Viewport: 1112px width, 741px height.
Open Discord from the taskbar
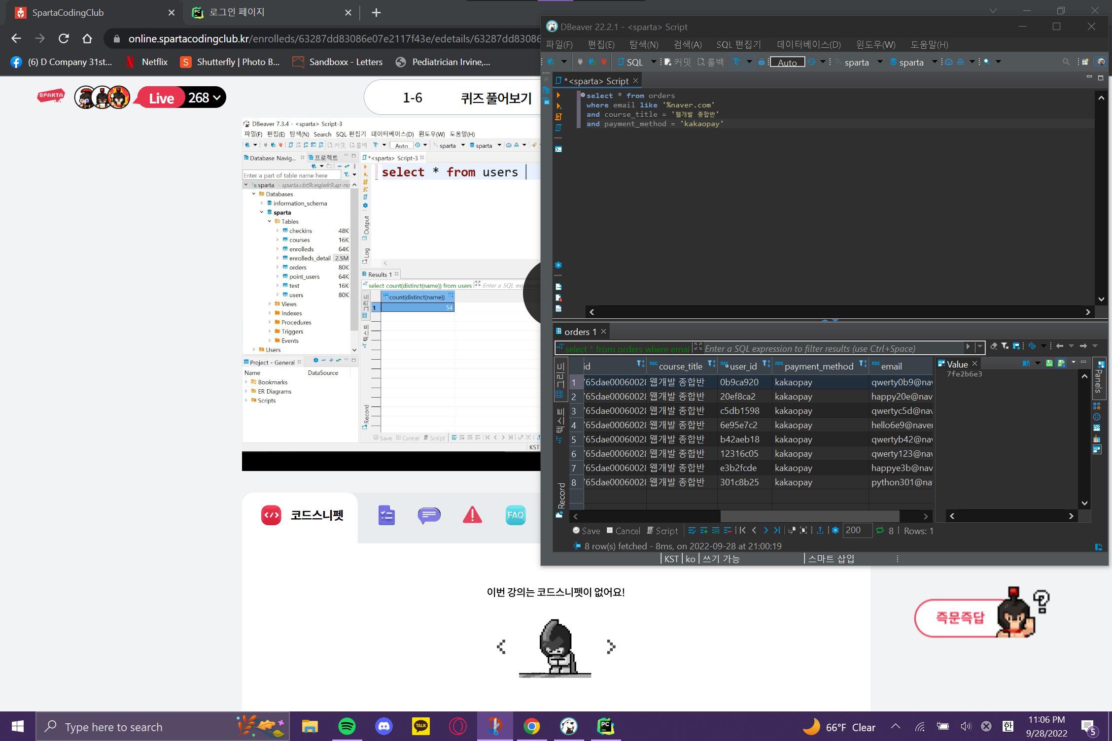click(x=384, y=726)
